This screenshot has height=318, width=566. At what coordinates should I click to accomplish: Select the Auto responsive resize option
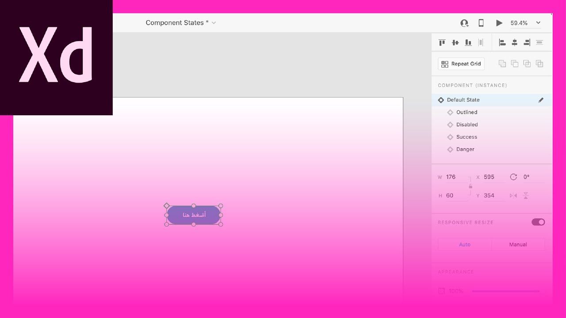[x=465, y=245]
